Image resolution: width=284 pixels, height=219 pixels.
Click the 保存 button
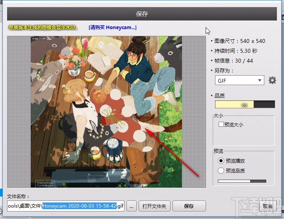189,206
